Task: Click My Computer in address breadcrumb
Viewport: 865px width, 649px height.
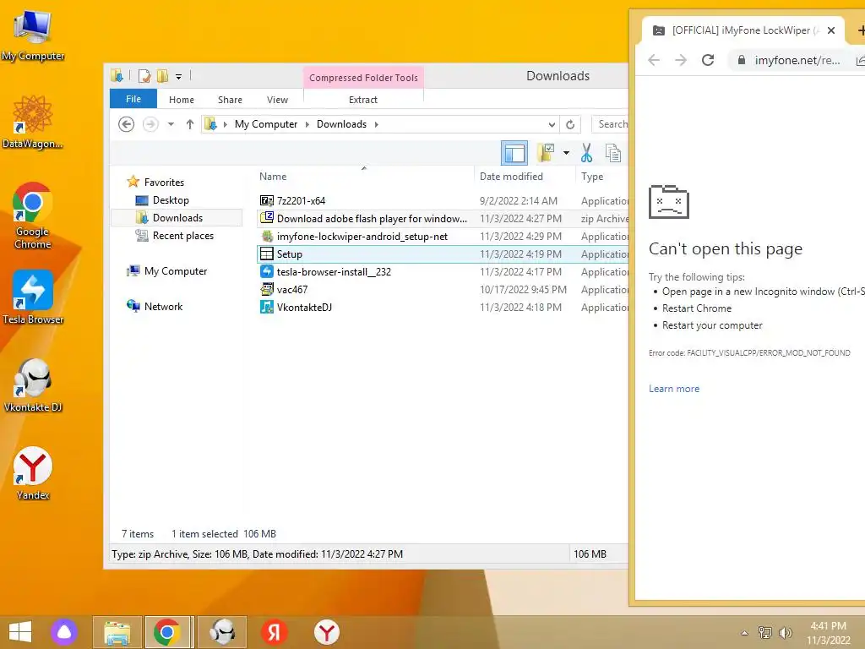Action: pyautogui.click(x=266, y=124)
